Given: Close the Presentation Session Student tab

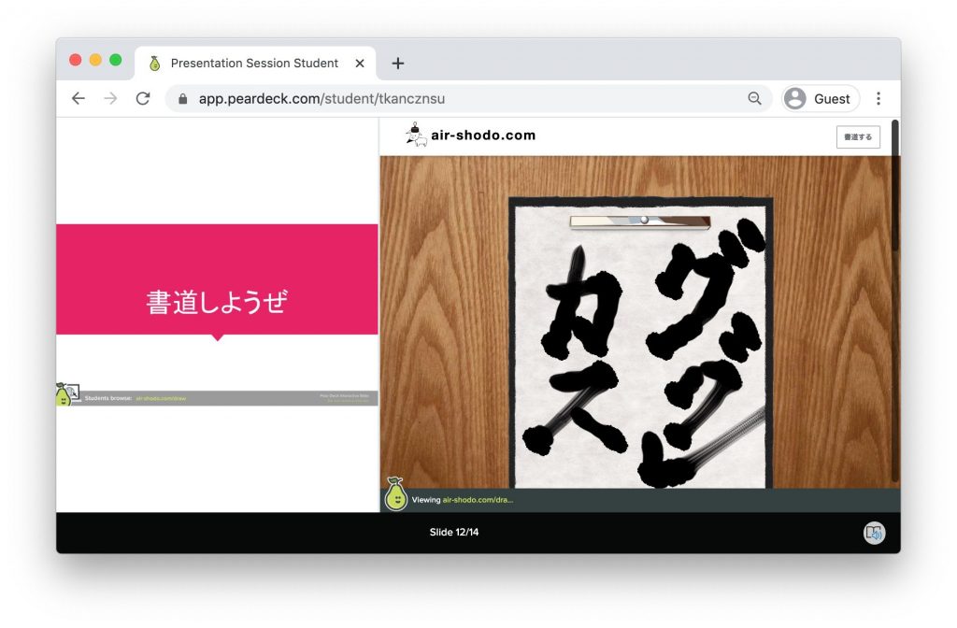Looking at the screenshot, I should point(360,64).
